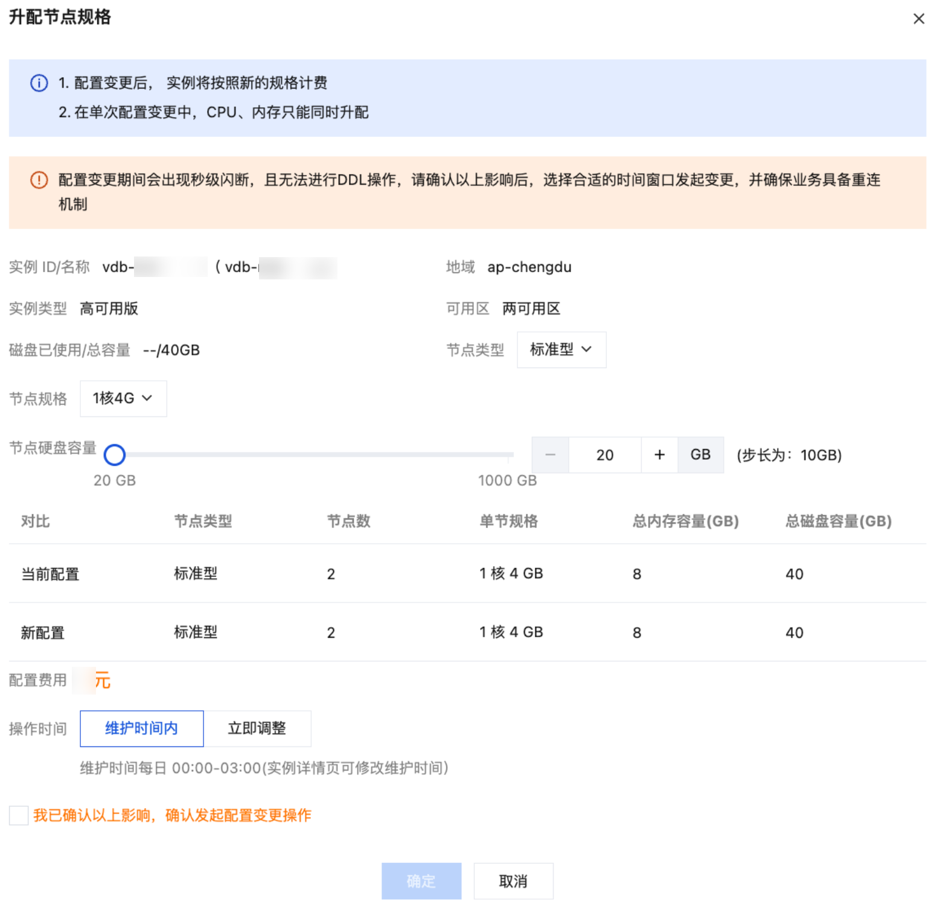Click the GB unit label beside stepper

(x=700, y=455)
